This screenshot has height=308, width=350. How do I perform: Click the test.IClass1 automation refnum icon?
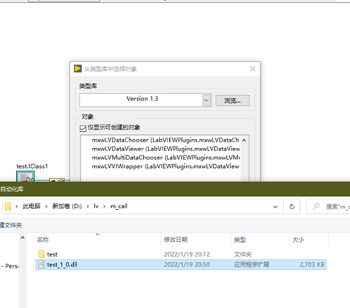(x=25, y=177)
